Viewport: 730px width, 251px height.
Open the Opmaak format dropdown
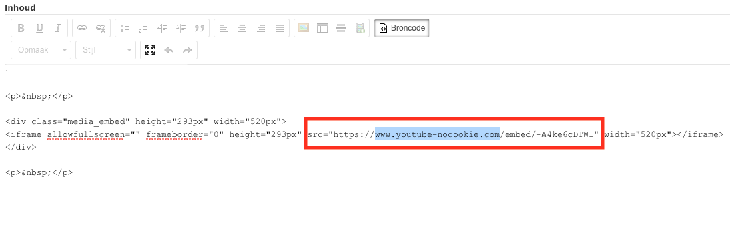pyautogui.click(x=41, y=50)
